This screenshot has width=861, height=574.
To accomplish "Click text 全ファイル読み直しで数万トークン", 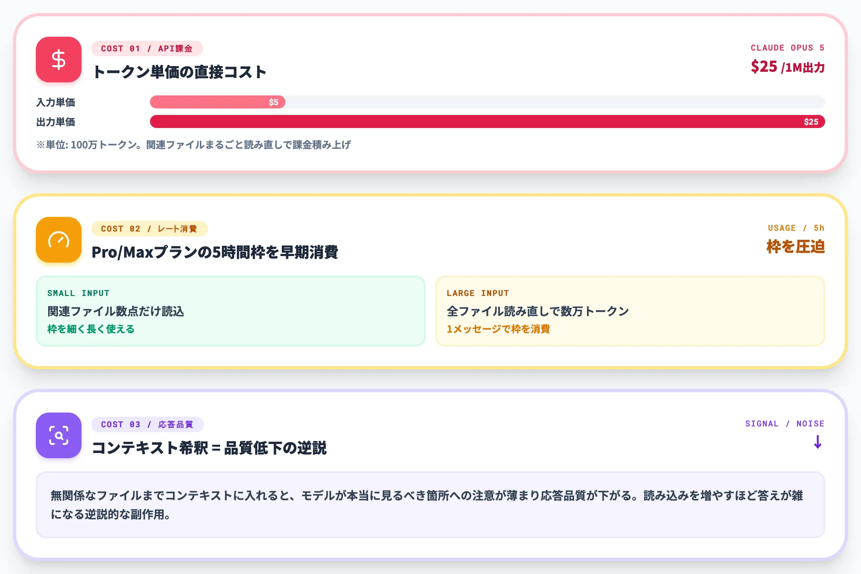I will [538, 311].
